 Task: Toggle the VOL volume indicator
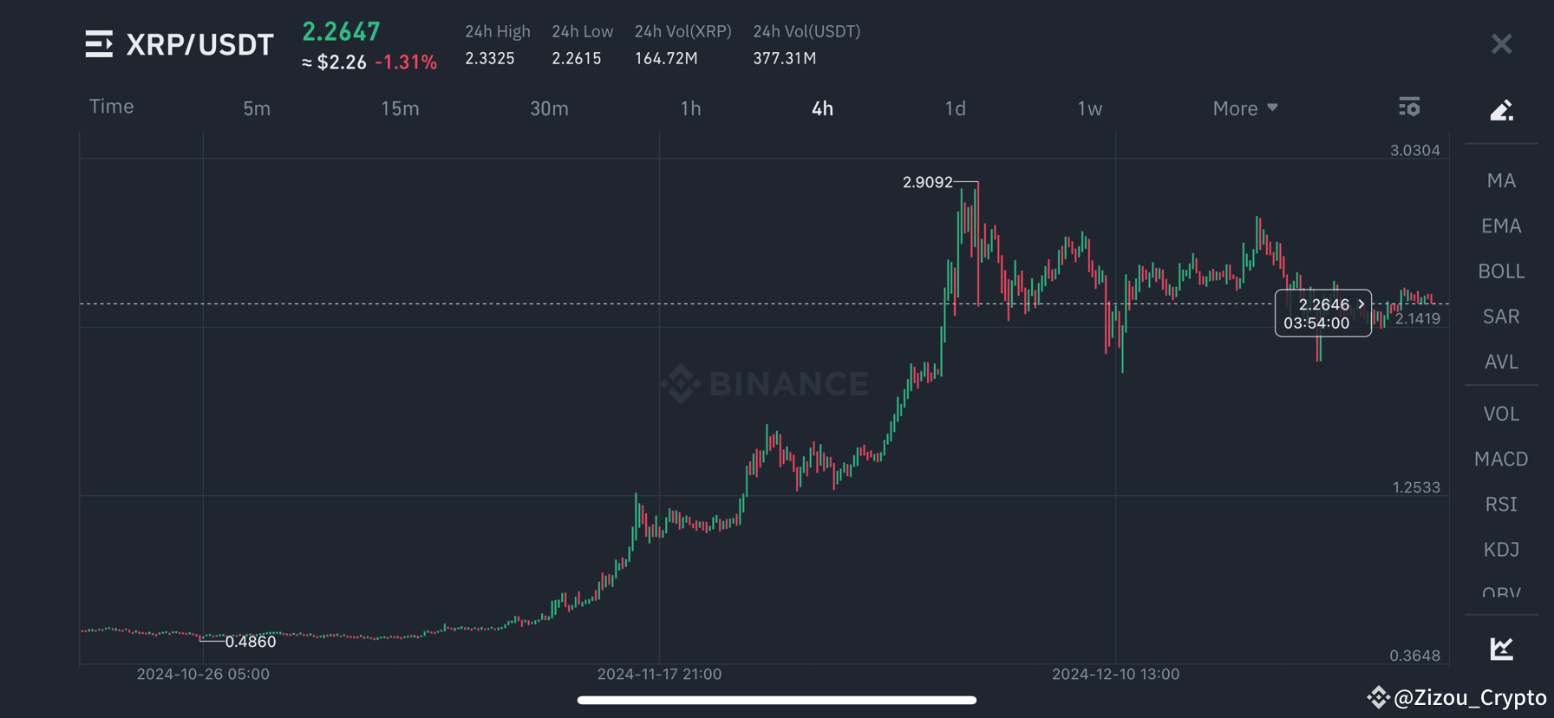click(1501, 414)
